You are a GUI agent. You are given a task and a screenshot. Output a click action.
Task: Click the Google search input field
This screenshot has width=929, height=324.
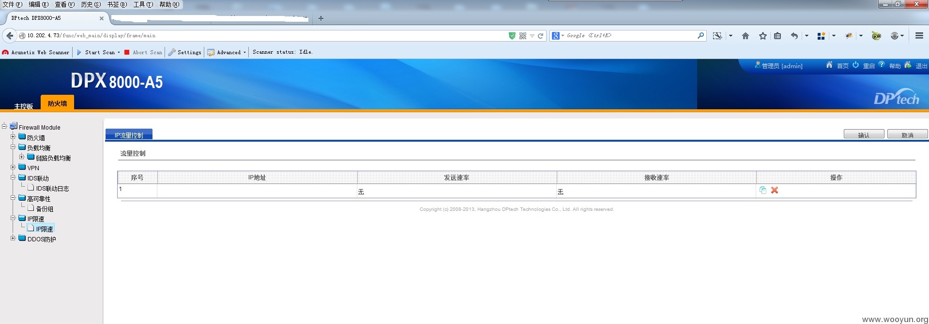630,36
